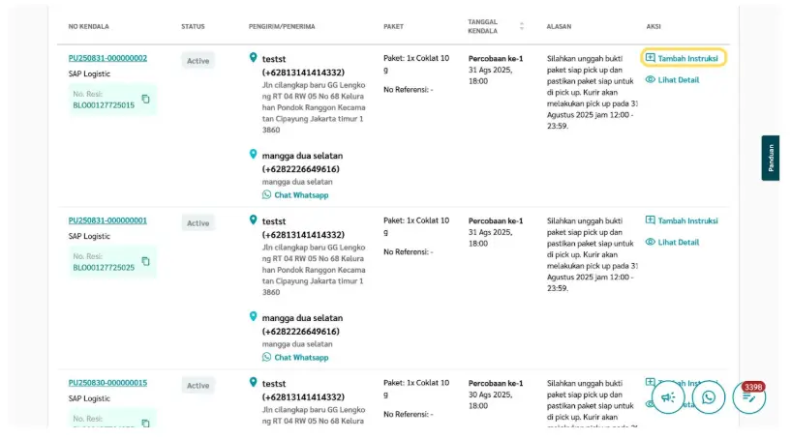
Task: Click sender location pin for PU250831-000000002
Action: pos(254,58)
